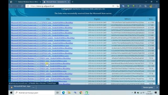
Task: Download Framework 1.7 x64 appx file
Action: pos(40,30)
